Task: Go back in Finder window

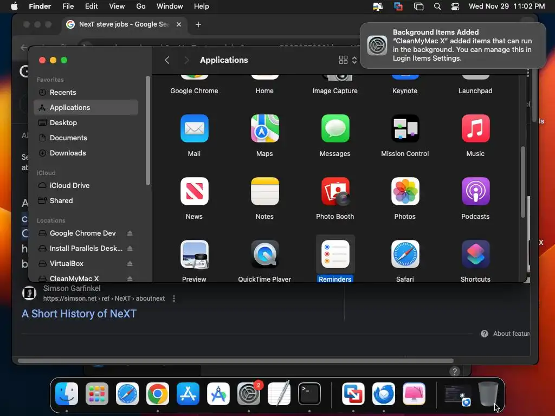Action: coord(167,60)
